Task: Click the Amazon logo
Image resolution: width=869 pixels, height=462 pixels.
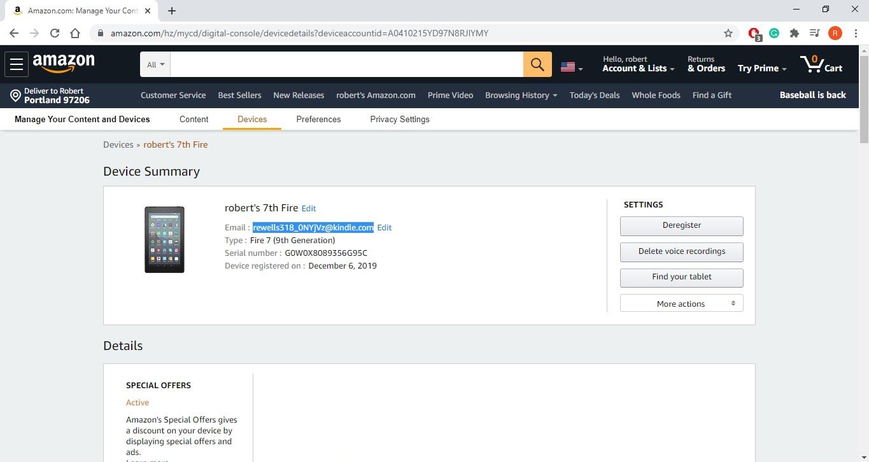Action: point(64,64)
